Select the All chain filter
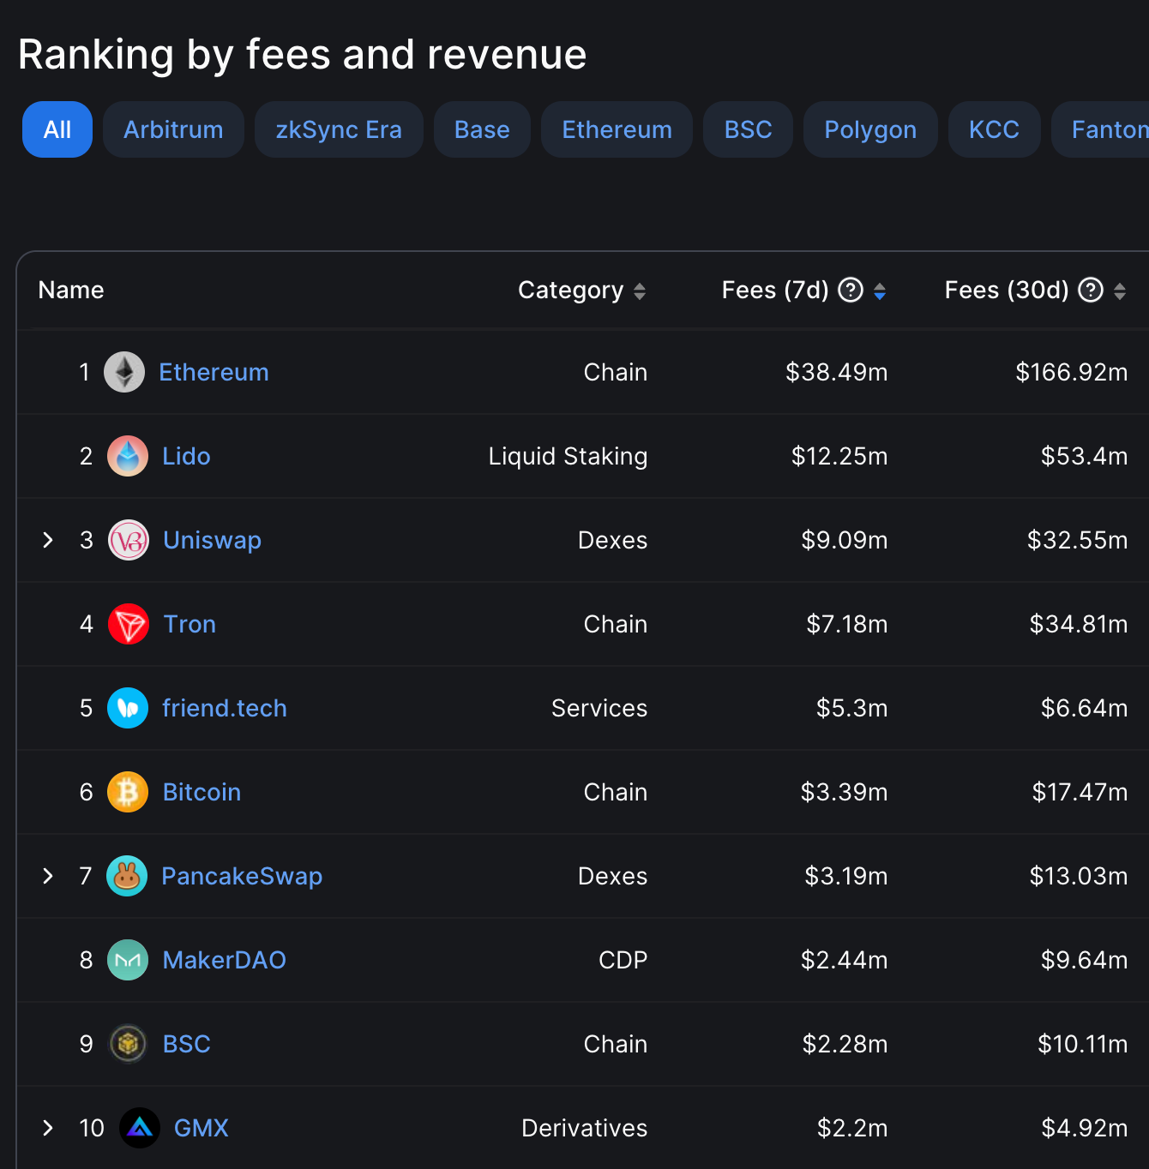This screenshot has width=1149, height=1169. 57,129
